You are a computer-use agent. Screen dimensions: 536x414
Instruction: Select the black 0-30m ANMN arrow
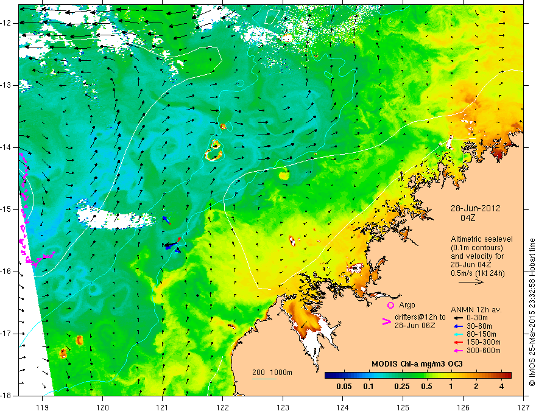pos(459,318)
